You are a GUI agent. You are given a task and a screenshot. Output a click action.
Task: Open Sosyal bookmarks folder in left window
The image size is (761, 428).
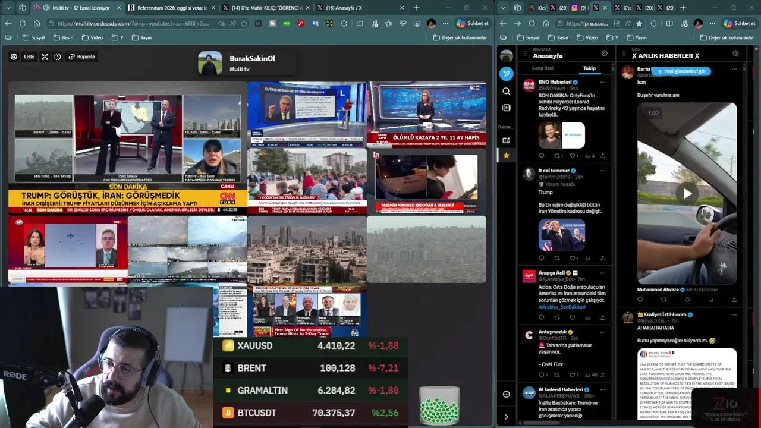point(33,37)
